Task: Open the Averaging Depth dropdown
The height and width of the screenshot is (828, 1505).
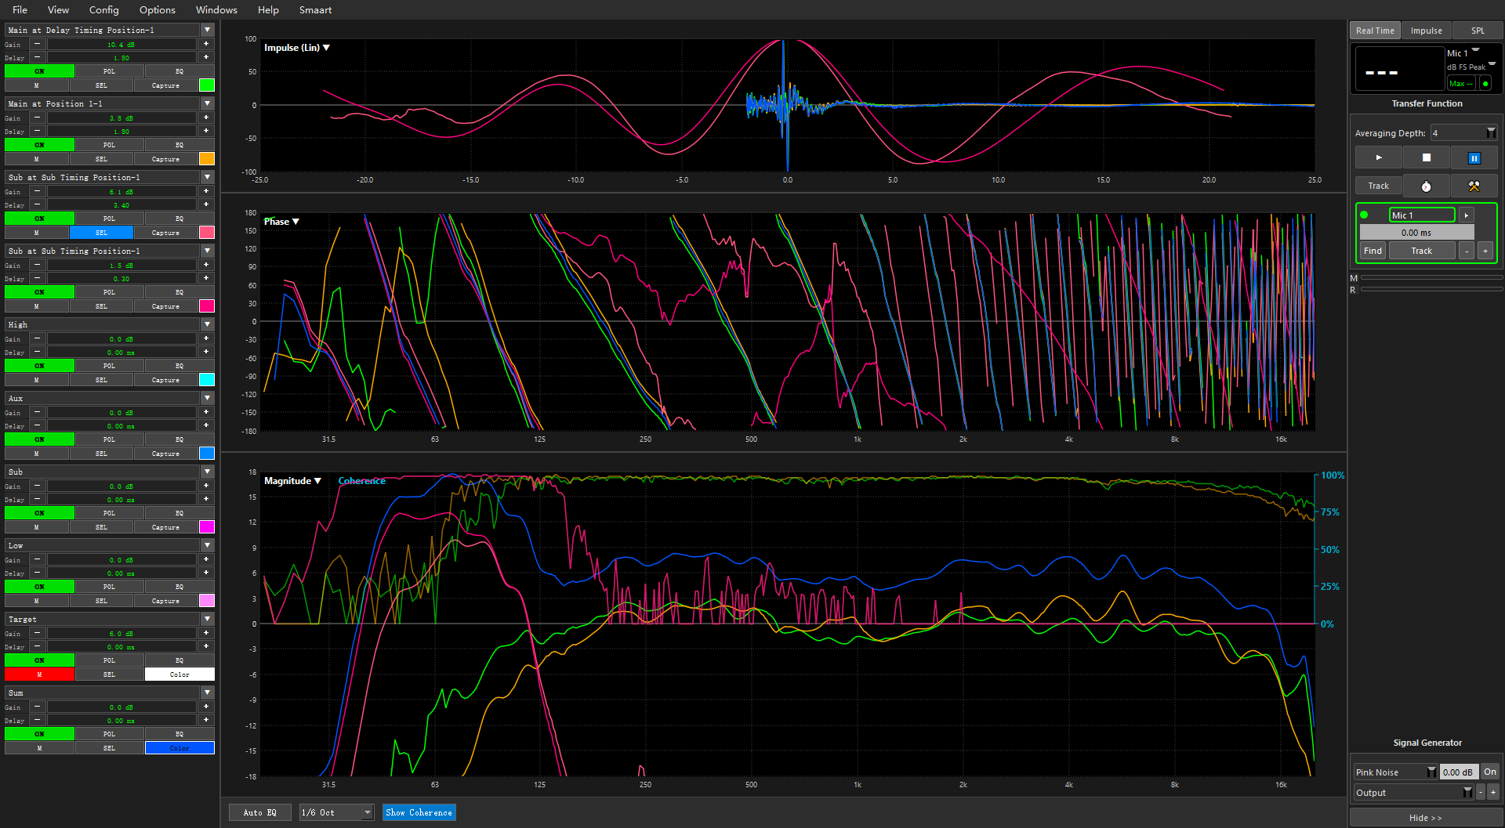Action: pos(1490,133)
